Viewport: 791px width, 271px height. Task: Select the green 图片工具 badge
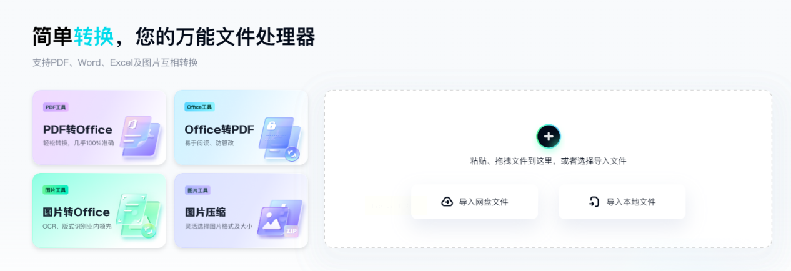coord(56,190)
